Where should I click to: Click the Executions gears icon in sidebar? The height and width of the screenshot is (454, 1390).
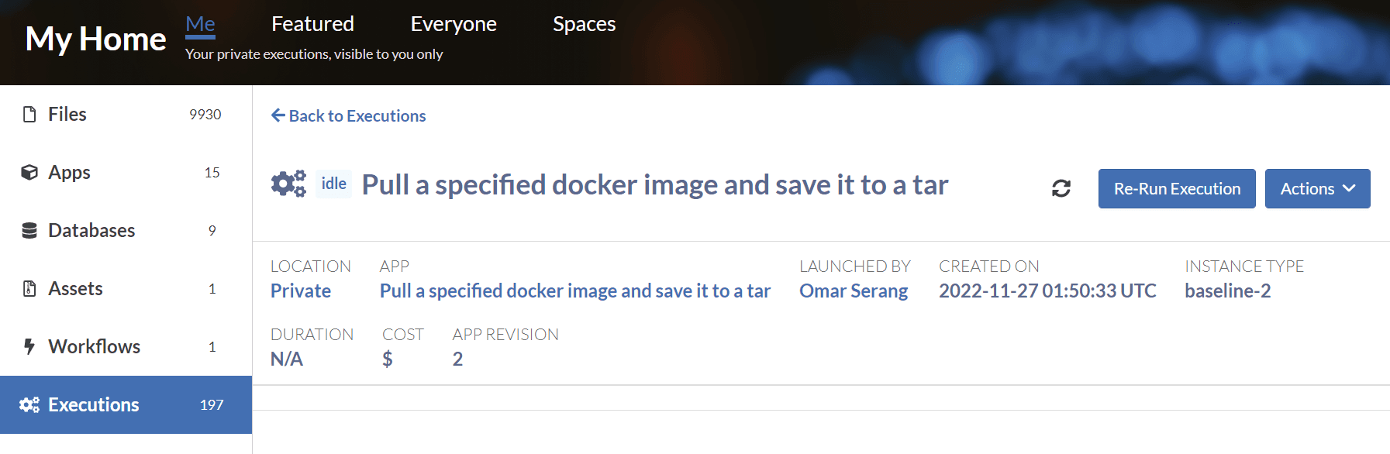click(x=29, y=404)
